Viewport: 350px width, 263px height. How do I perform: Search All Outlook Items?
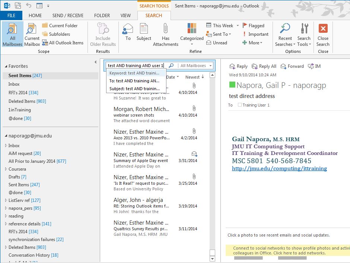63,42
